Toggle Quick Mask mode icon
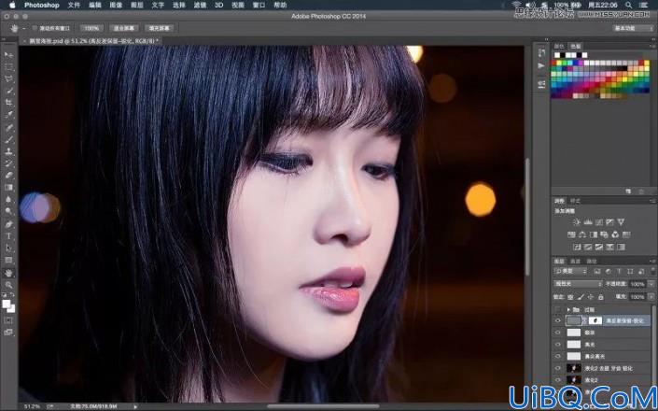Image resolution: width=658 pixels, height=411 pixels. pos(8,320)
